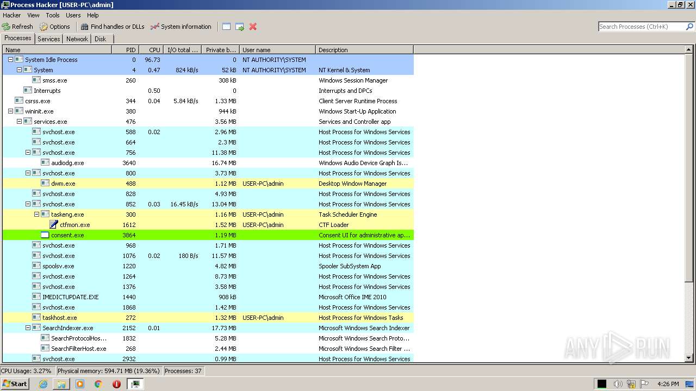
Task: Open the Tools menu
Action: click(x=53, y=15)
